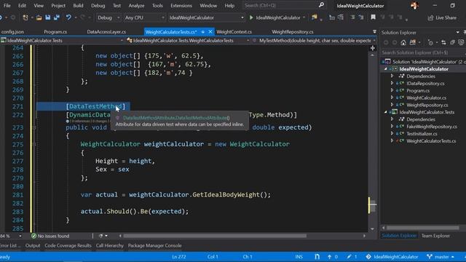Viewport: 466px width, 262px height.
Task: Open the Analyze menu
Action: (x=136, y=5)
